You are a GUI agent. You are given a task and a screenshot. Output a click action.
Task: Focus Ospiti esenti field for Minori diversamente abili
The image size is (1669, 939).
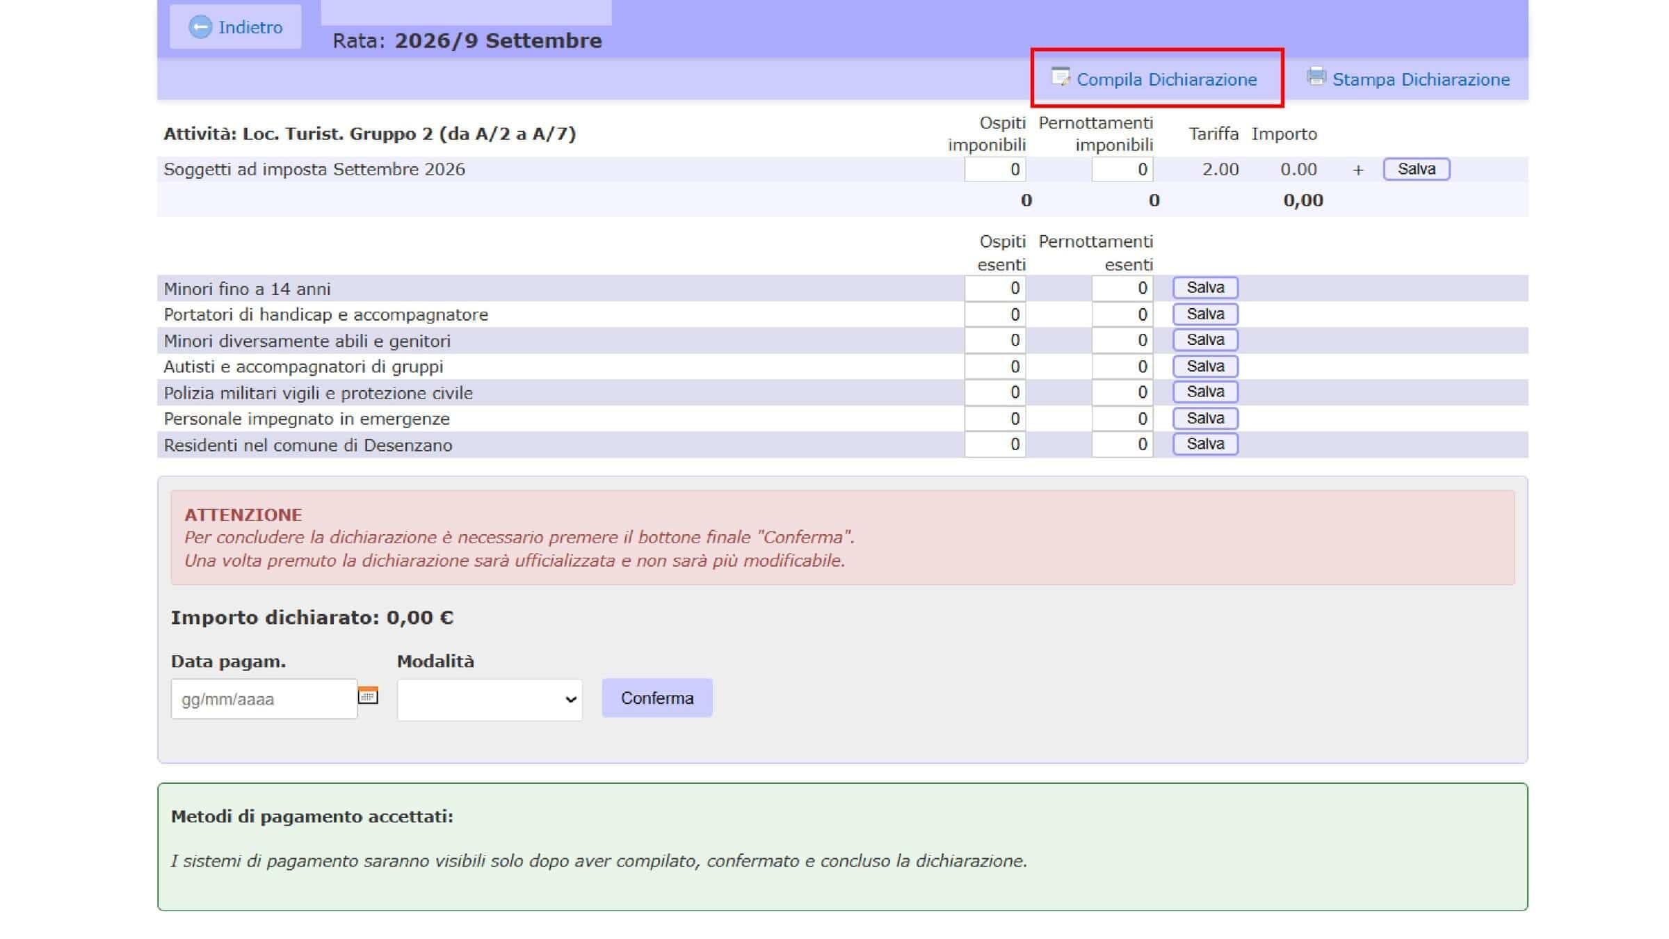click(994, 340)
